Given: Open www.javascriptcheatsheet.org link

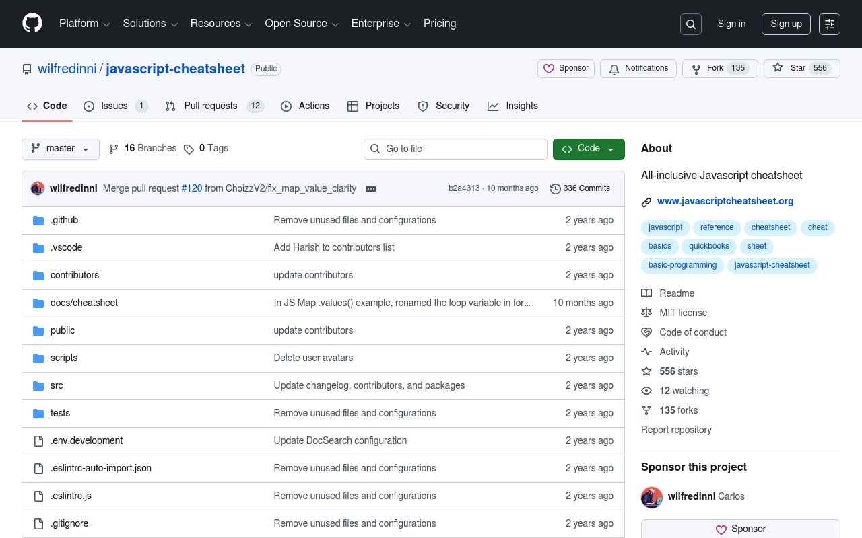Looking at the screenshot, I should (725, 201).
